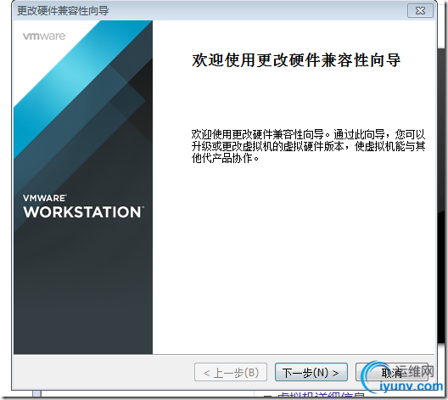This screenshot has height=400, width=448.
Task: Cancel the wizard with 取消 button
Action: coord(391,372)
